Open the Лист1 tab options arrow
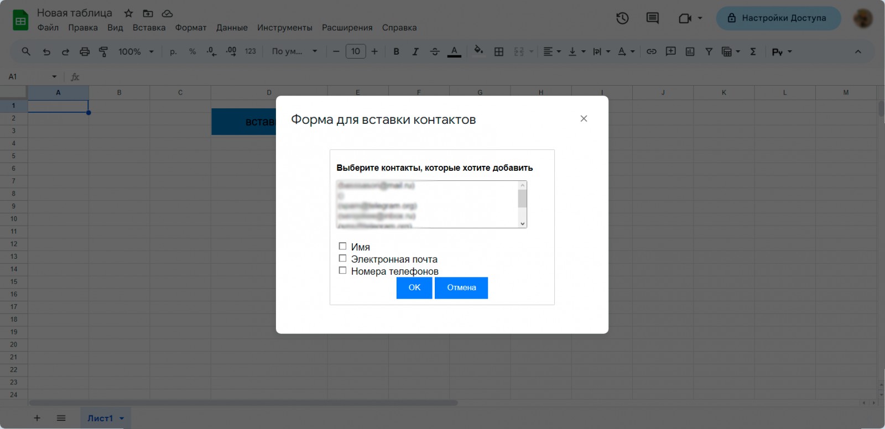This screenshot has height=429, width=885. [x=122, y=418]
